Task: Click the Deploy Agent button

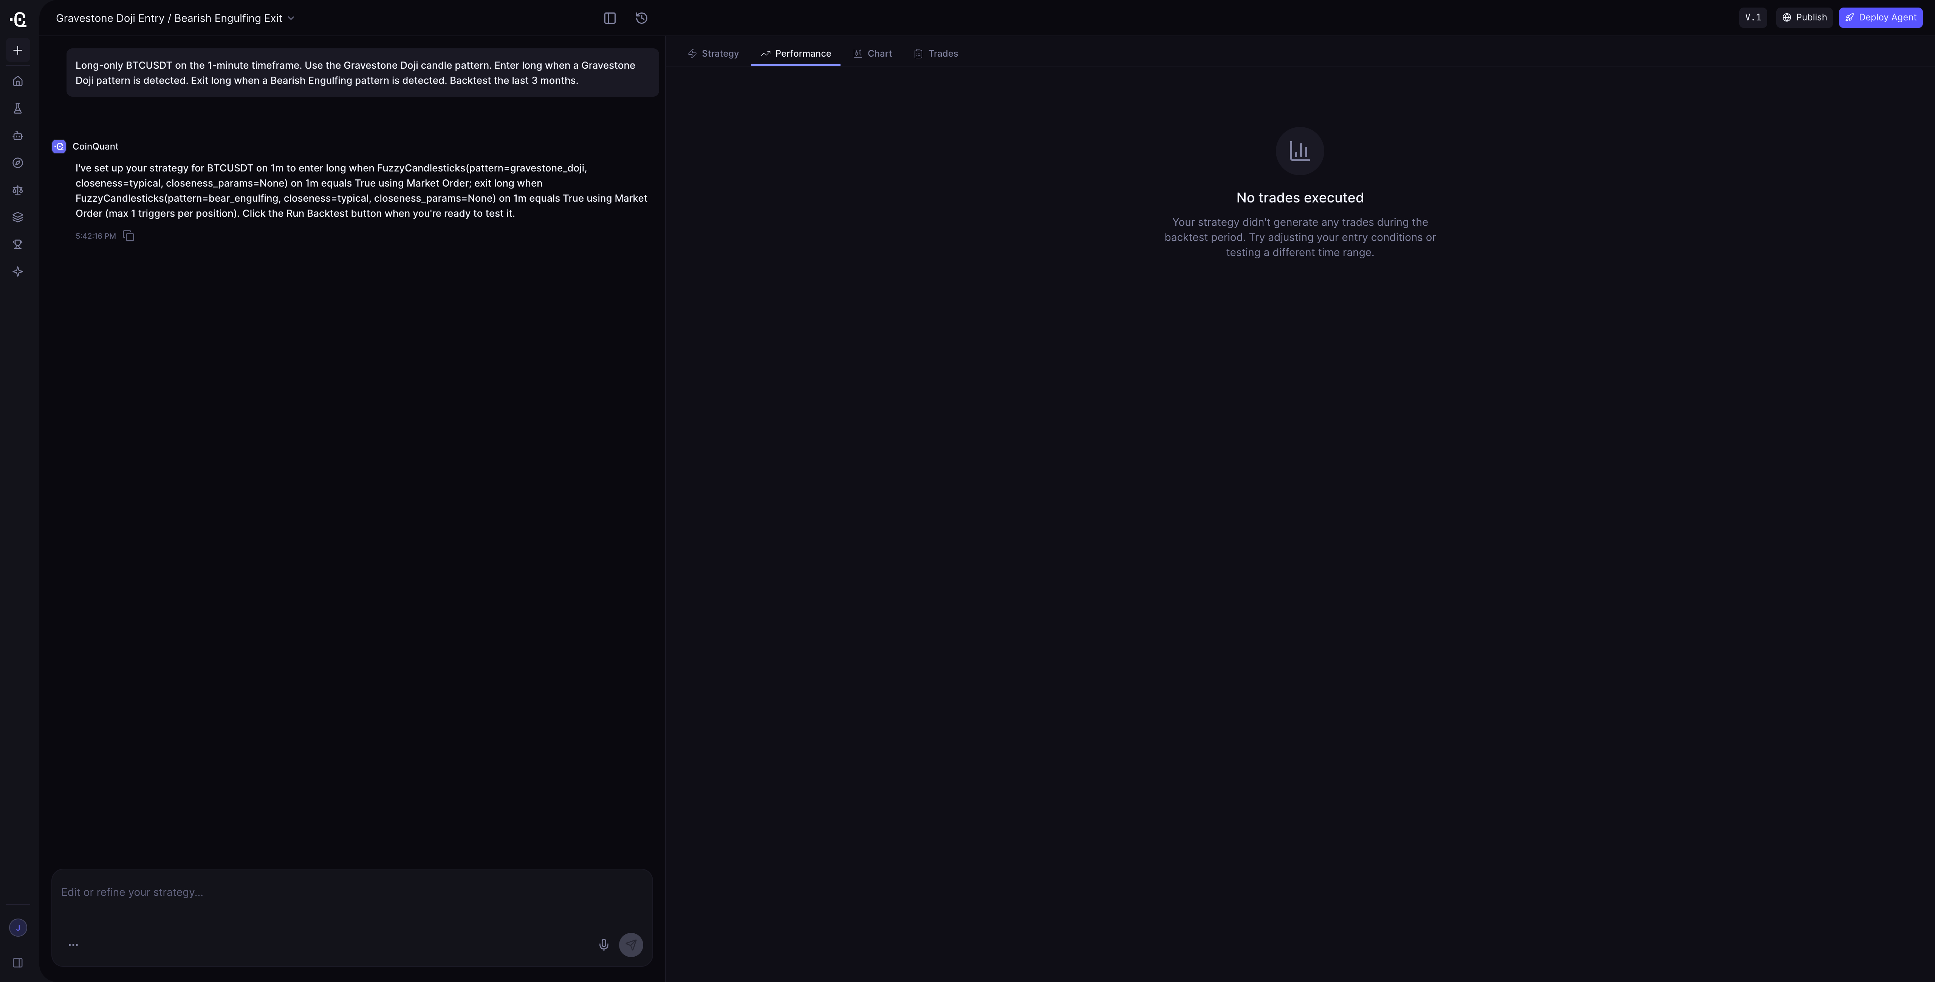Action: click(x=1881, y=17)
